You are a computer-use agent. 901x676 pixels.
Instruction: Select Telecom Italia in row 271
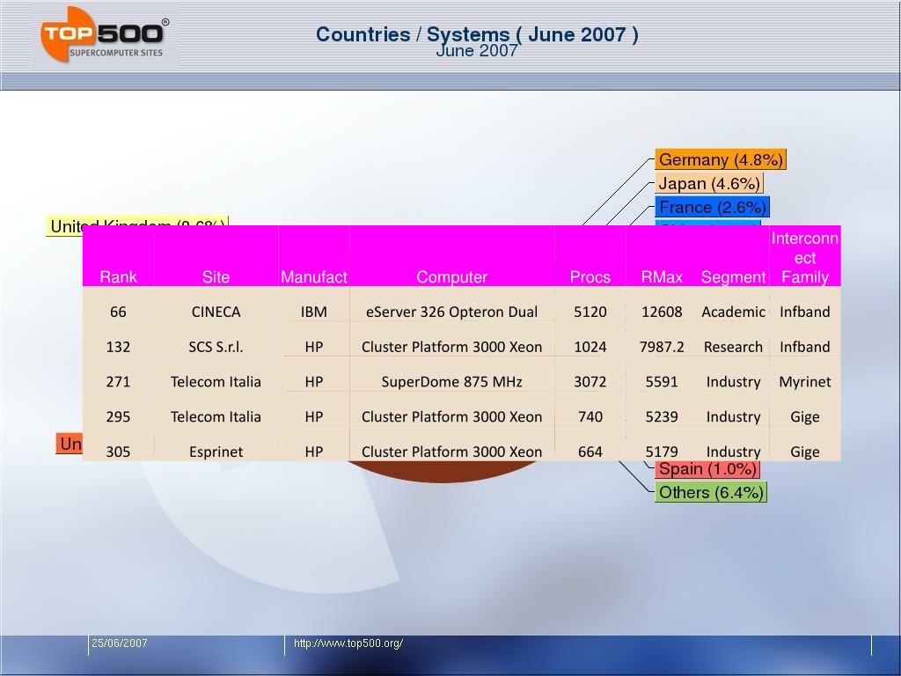(x=216, y=382)
